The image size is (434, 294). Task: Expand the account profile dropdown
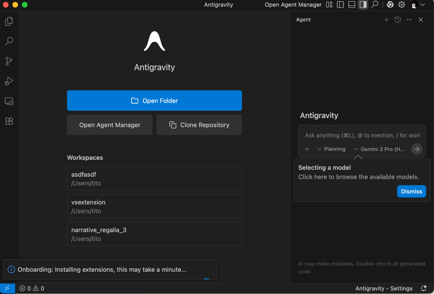coord(418,5)
